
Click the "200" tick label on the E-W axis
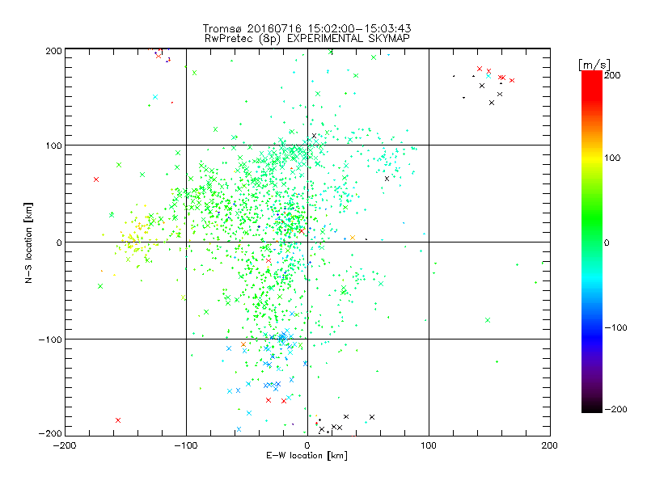tap(550, 445)
